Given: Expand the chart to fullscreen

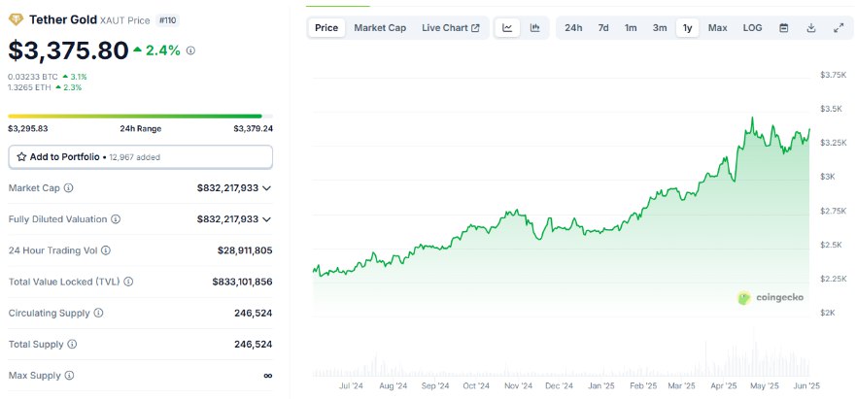Looking at the screenshot, I should tap(839, 28).
